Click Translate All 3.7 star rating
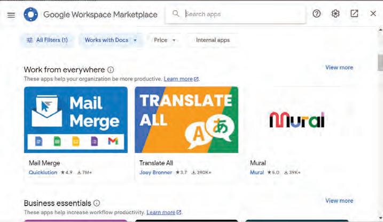This screenshot has height=222, width=383. 181,172
